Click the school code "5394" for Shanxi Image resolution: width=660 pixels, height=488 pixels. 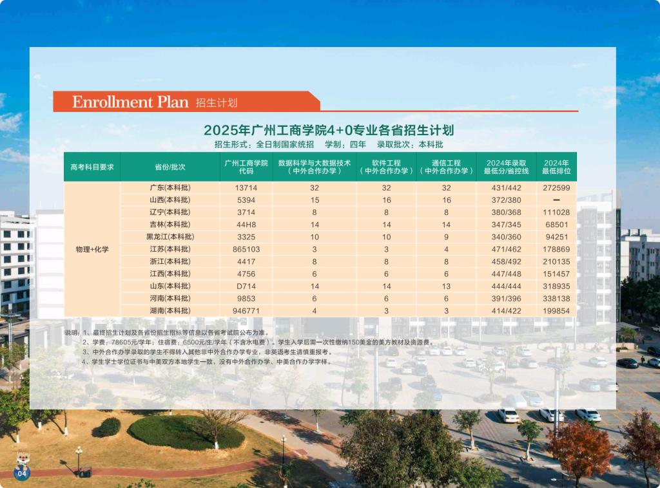click(246, 200)
